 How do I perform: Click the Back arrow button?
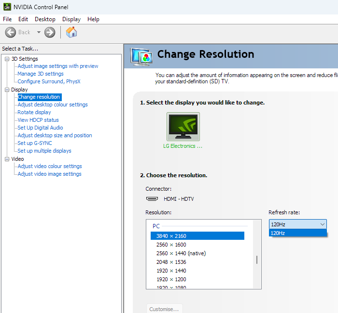[10, 32]
